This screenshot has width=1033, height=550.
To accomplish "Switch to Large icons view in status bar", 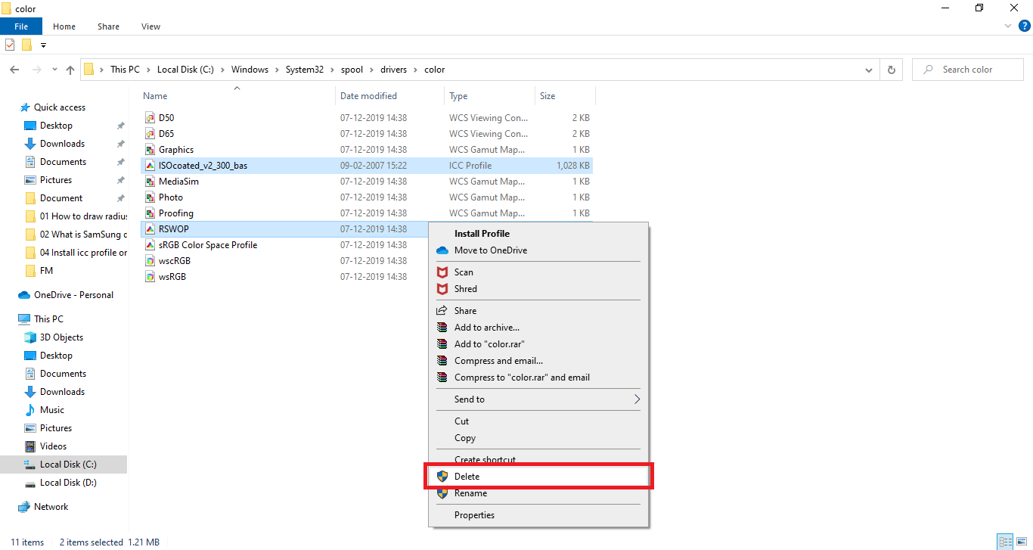I will 1022,542.
